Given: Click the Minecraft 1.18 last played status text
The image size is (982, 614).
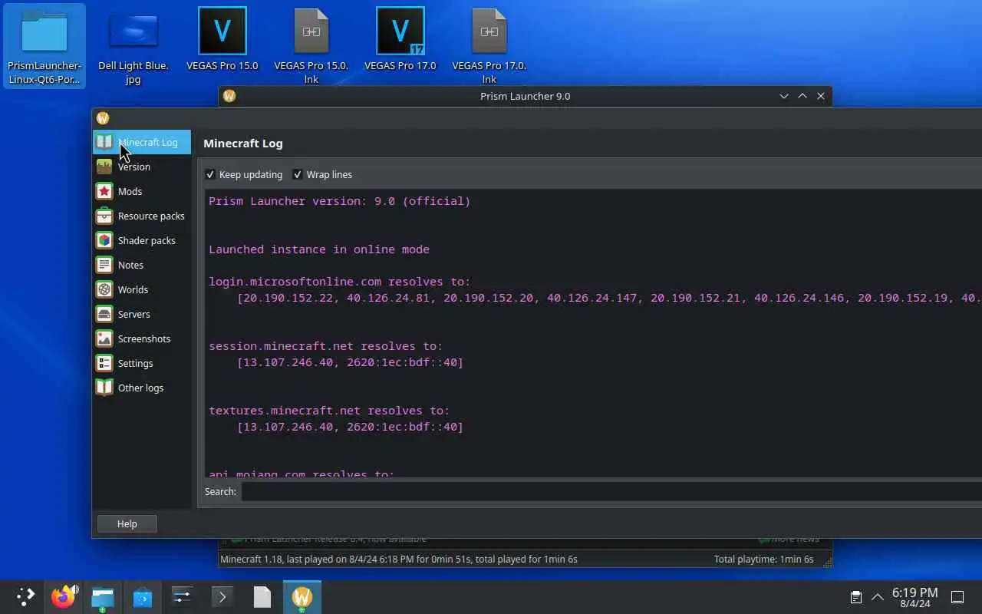Looking at the screenshot, I should pos(399,560).
